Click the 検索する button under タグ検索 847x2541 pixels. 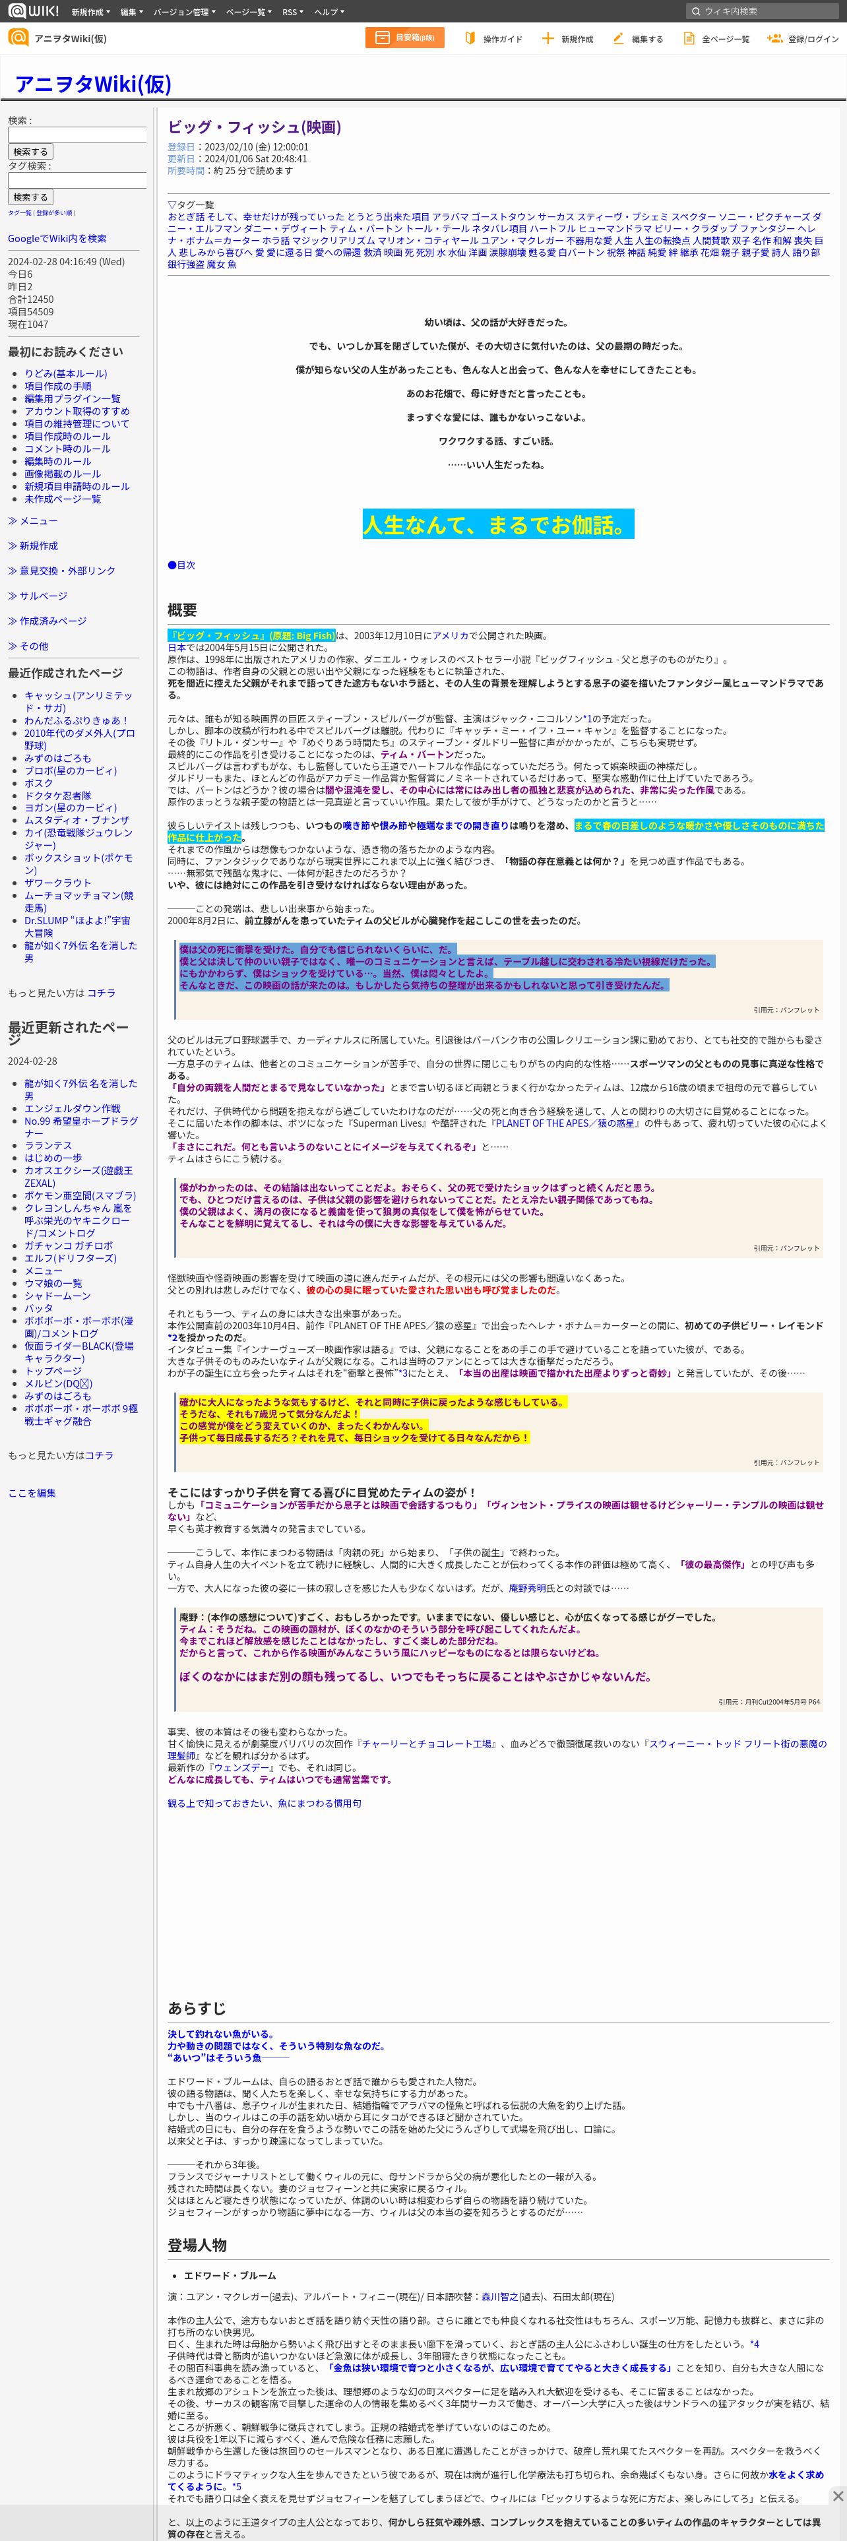[30, 197]
